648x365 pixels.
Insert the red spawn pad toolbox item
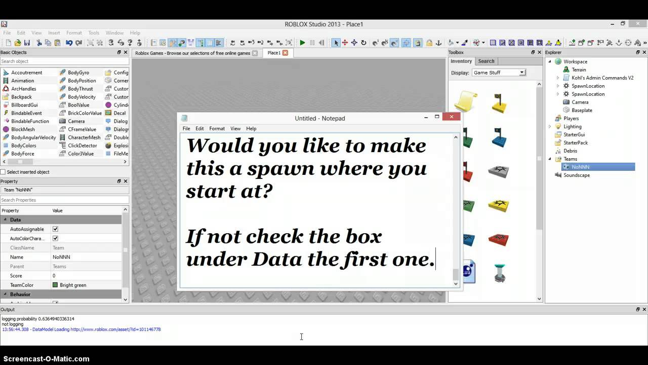(x=499, y=239)
